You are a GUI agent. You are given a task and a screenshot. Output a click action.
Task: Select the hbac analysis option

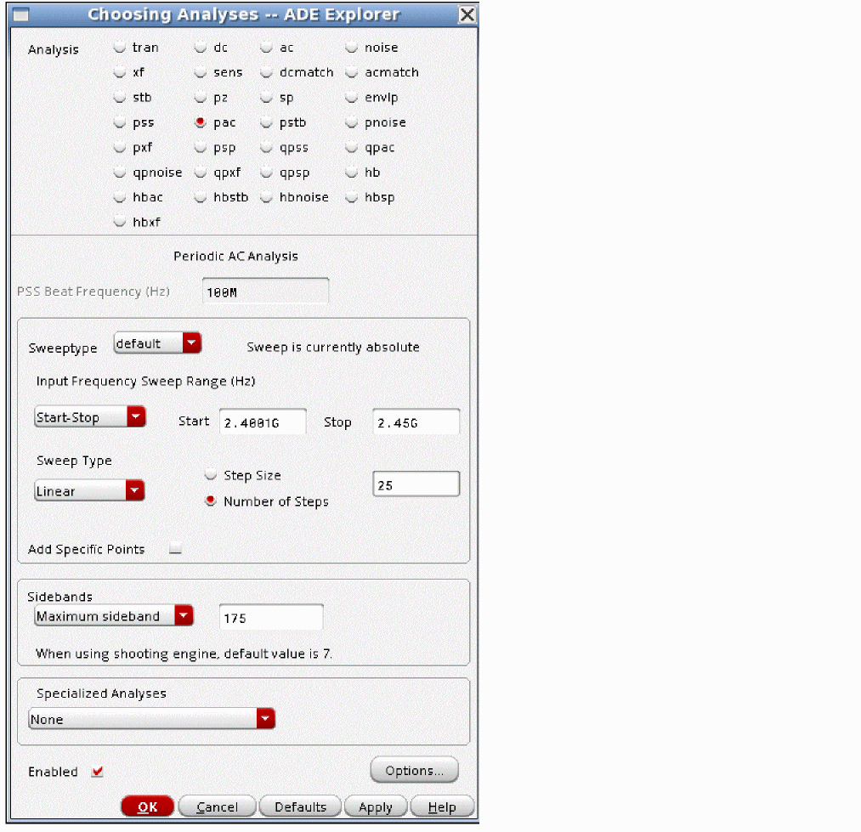[x=120, y=196]
